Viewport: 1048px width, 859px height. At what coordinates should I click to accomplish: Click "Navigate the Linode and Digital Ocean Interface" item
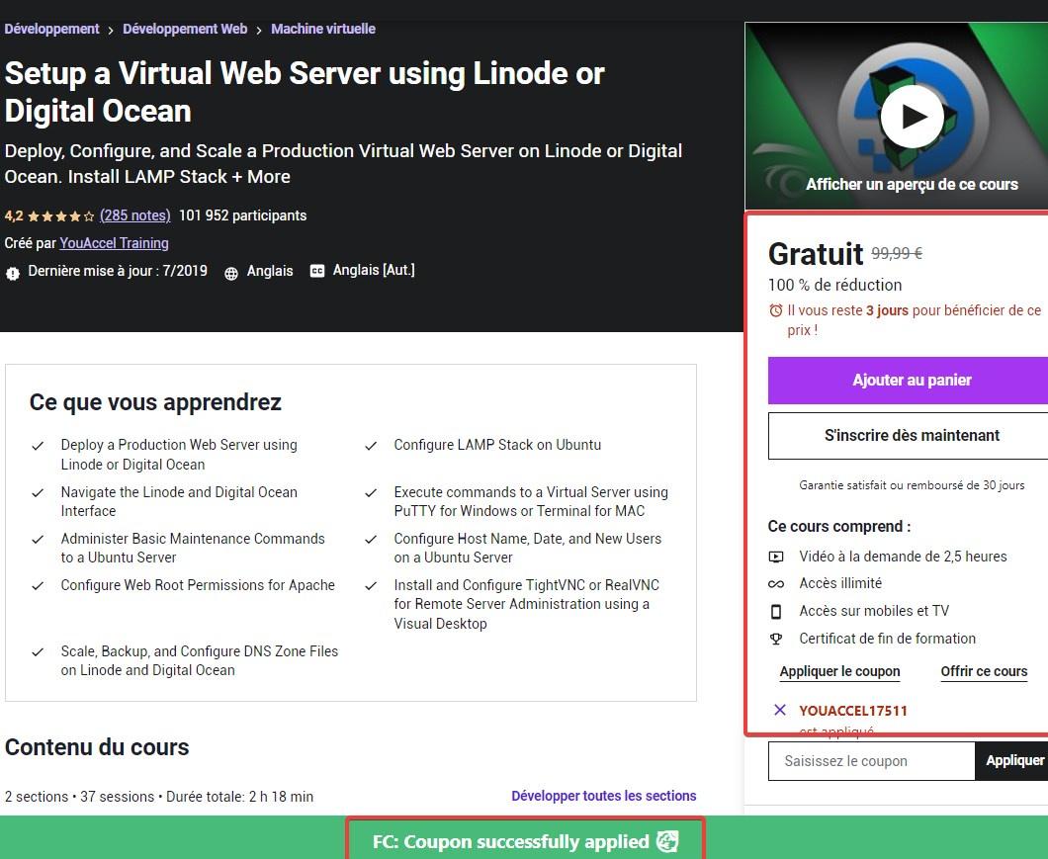point(179,501)
